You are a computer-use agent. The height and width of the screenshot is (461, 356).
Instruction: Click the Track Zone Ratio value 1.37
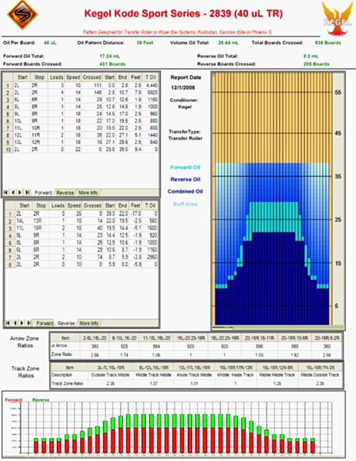point(154,383)
